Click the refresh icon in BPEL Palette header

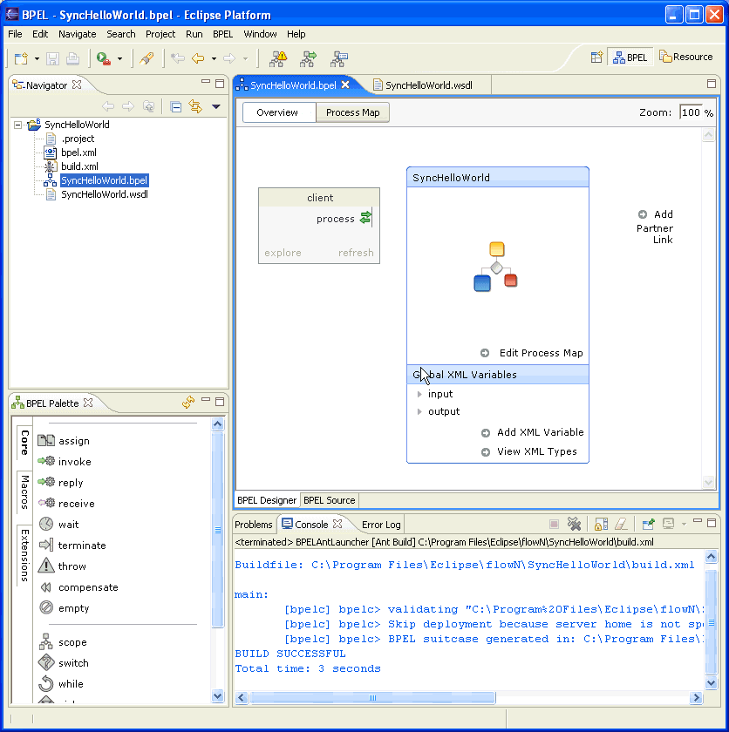coord(188,402)
